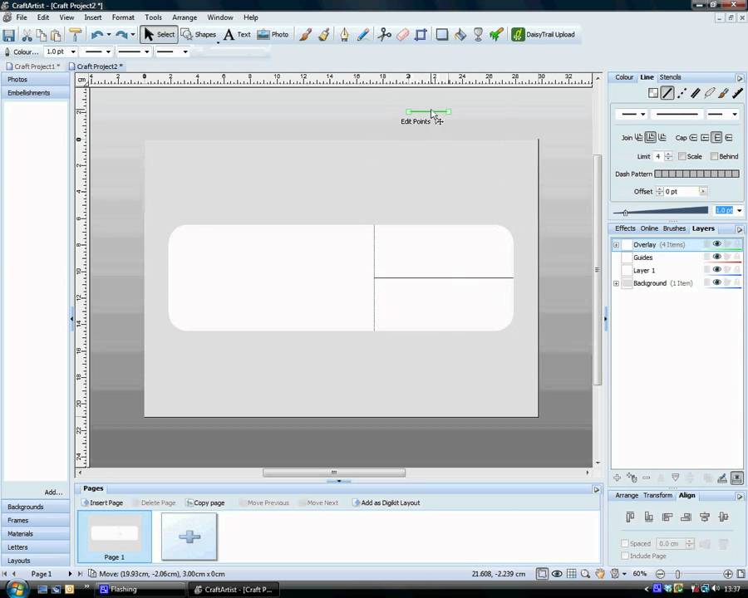This screenshot has width=748, height=598.
Task: Open the Backgrounds category
Action: pyautogui.click(x=35, y=507)
